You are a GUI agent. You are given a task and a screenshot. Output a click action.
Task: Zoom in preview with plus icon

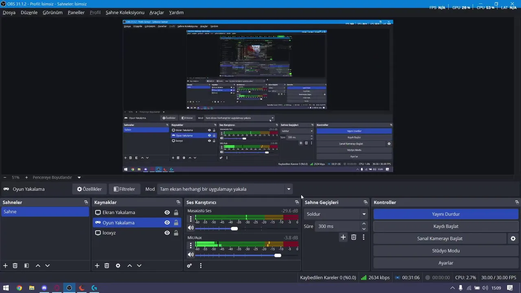coord(26,177)
